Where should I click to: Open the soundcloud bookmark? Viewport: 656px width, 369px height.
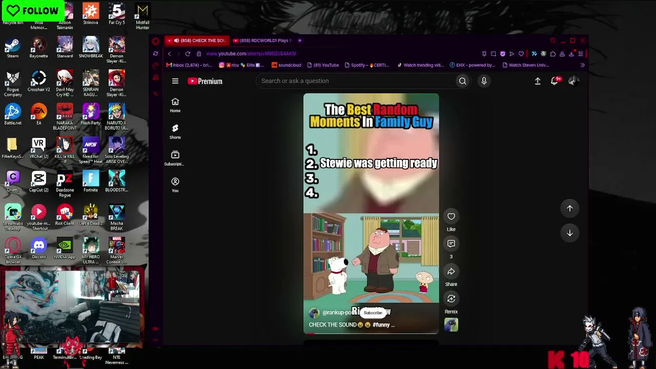(286, 65)
